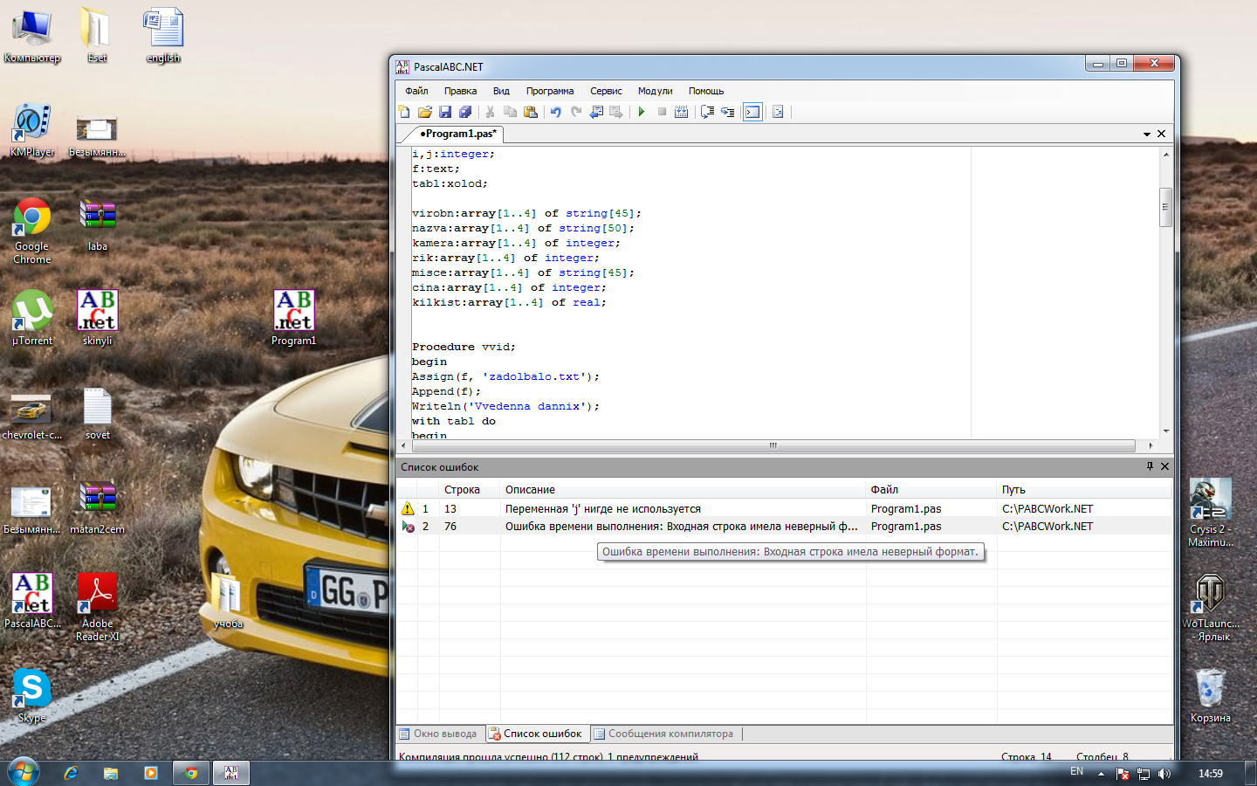Open the Сервис menu
Viewport: 1257px width, 786px height.
[606, 91]
